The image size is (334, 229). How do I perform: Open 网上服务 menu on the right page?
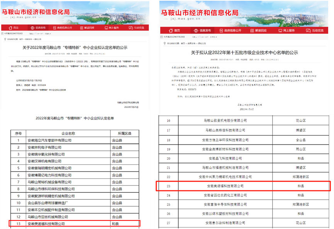[287, 30]
